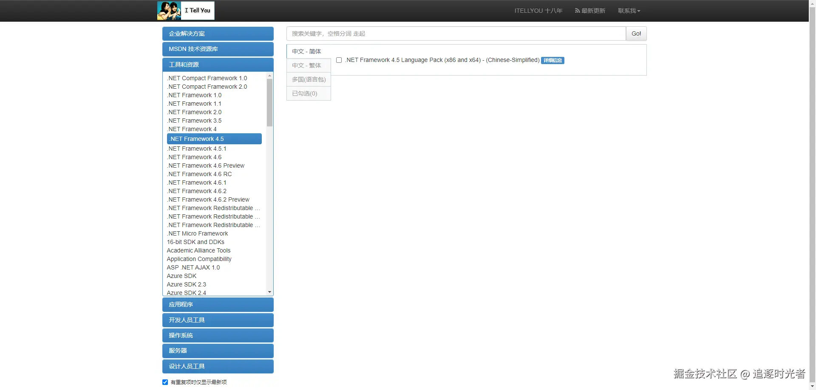Select the 多国(语言包) tab
The width and height of the screenshot is (816, 390).
(309, 79)
